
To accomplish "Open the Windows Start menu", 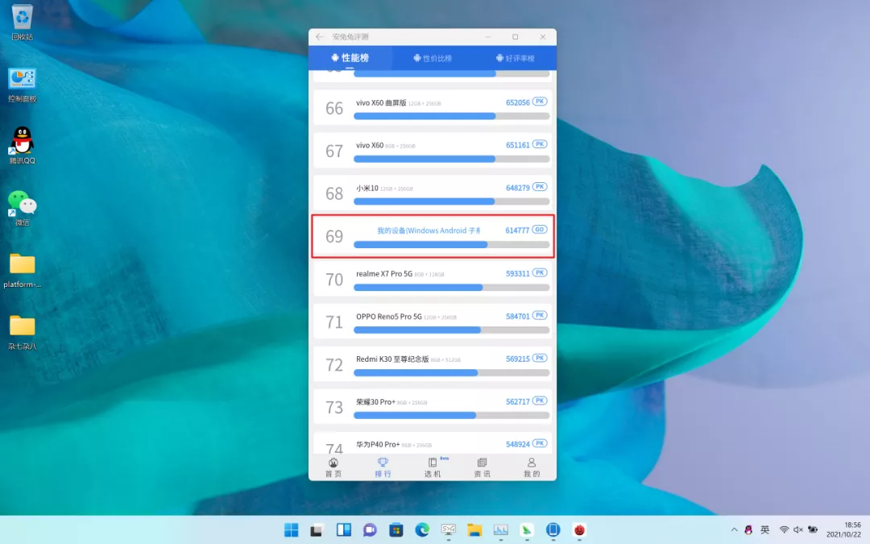I will [x=292, y=530].
